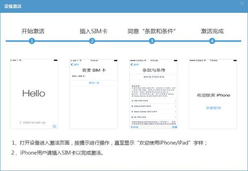Click 同意 on terms screen
Image resolution: width=248 pixels, height=171 pixels.
[x=175, y=127]
